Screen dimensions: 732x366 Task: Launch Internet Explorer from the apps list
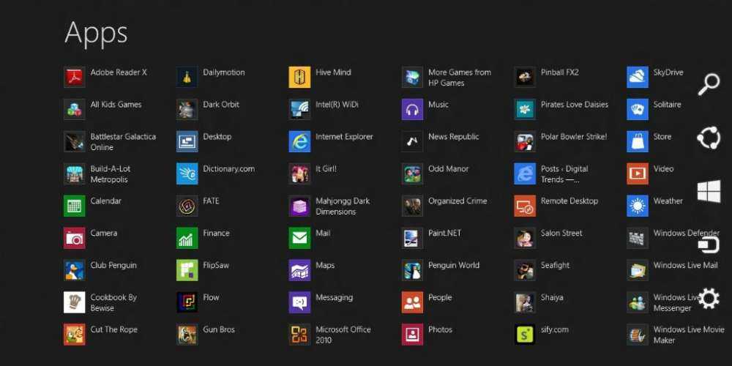click(x=299, y=141)
